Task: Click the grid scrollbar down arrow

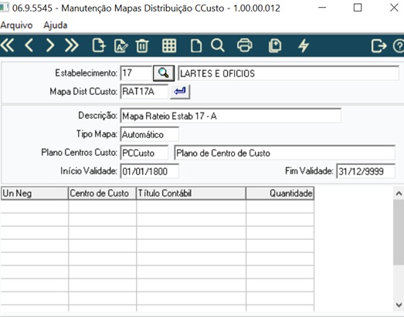Action: (399, 305)
